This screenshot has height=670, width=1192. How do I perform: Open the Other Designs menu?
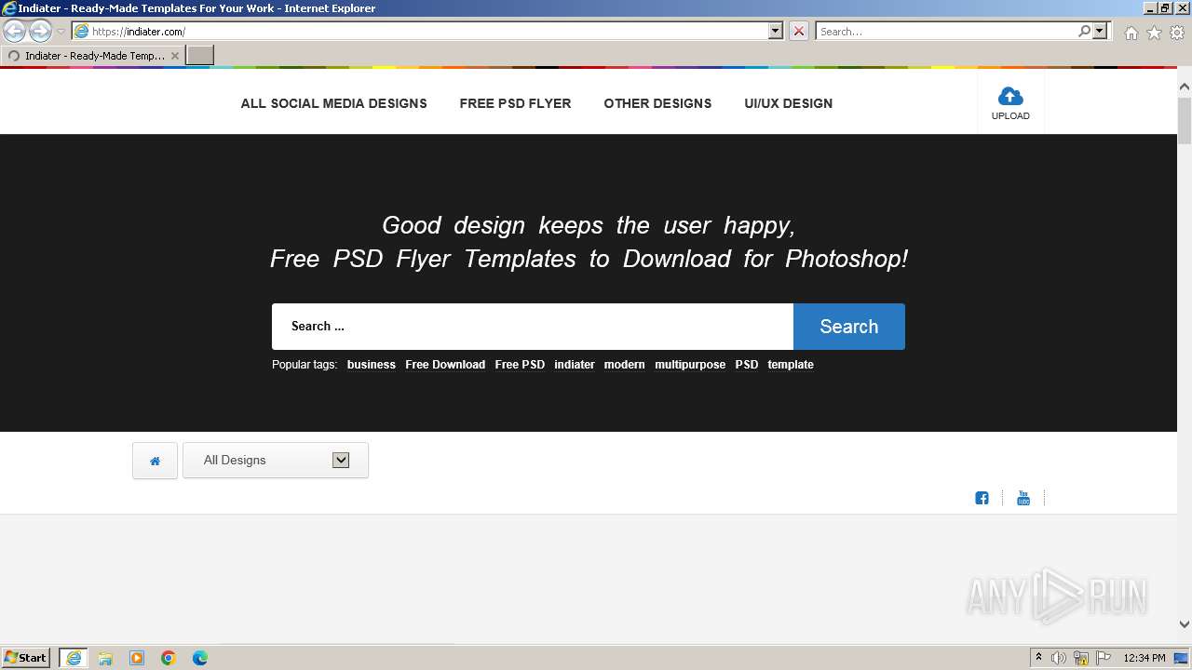pos(657,103)
